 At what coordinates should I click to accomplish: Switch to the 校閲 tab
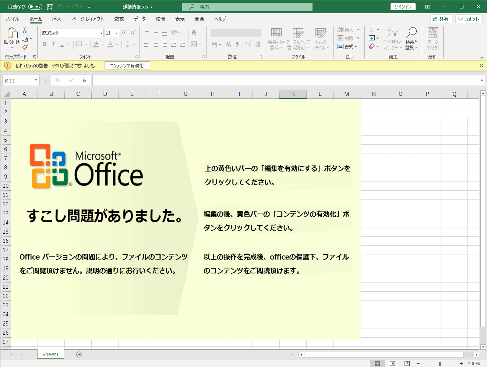click(x=160, y=19)
